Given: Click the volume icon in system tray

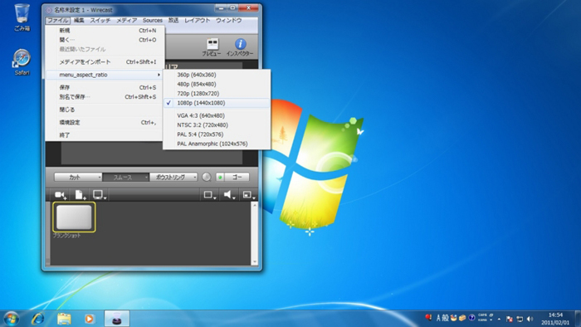Looking at the screenshot, I should (x=530, y=319).
